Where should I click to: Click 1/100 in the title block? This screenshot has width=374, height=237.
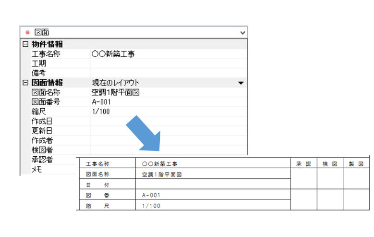(151, 206)
